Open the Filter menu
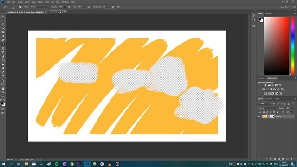Image resolution: width=297 pixels, height=167 pixels. (x=47, y=2)
